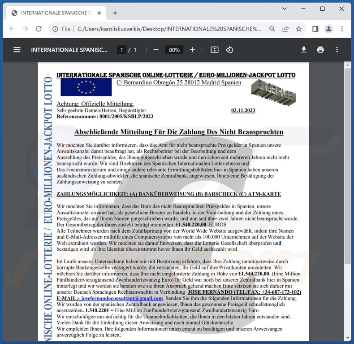Share this page icon
This screenshot has width=354, height=344.
285,29
